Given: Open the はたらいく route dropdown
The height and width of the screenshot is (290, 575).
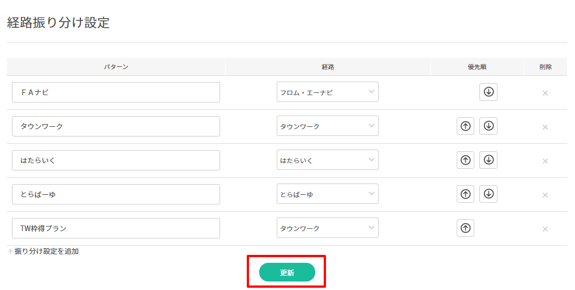Looking at the screenshot, I should 327,160.
